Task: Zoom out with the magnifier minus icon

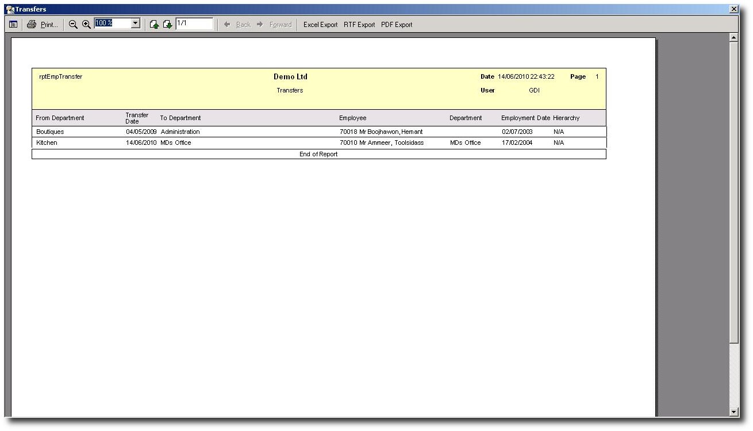Action: (x=73, y=24)
